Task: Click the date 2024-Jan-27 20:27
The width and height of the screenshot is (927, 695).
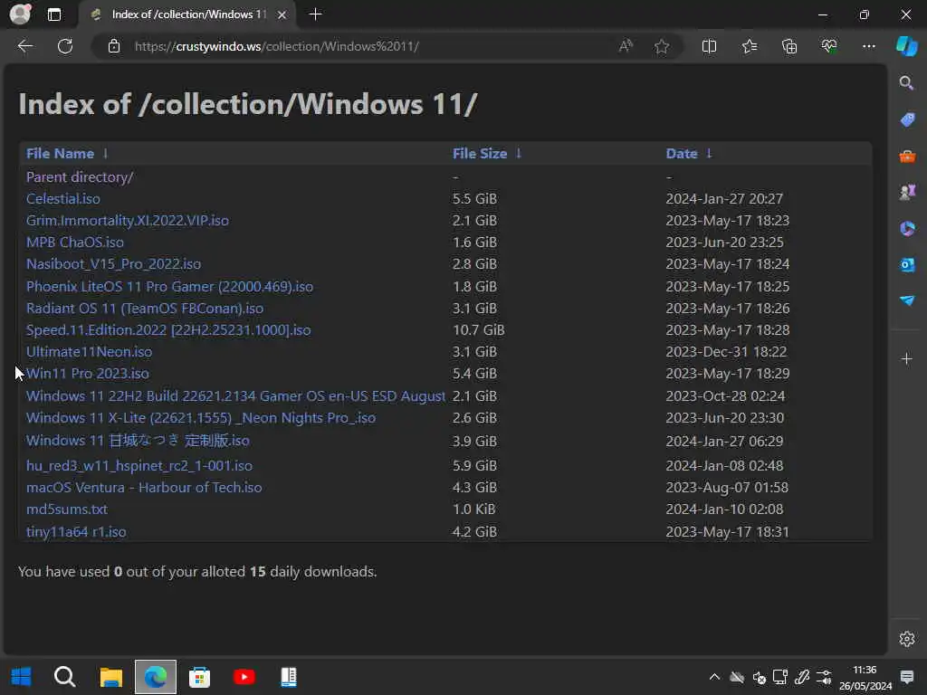Action: click(x=724, y=198)
